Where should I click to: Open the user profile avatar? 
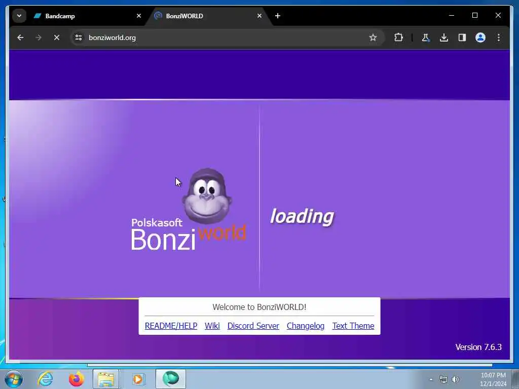(x=480, y=37)
